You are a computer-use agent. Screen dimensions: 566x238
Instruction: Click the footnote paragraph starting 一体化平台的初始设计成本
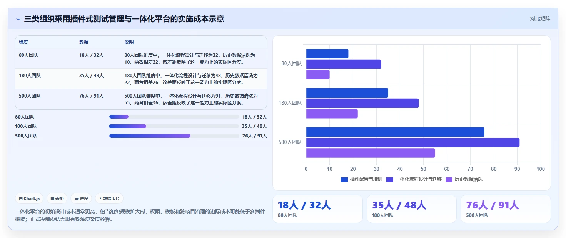tap(139, 216)
